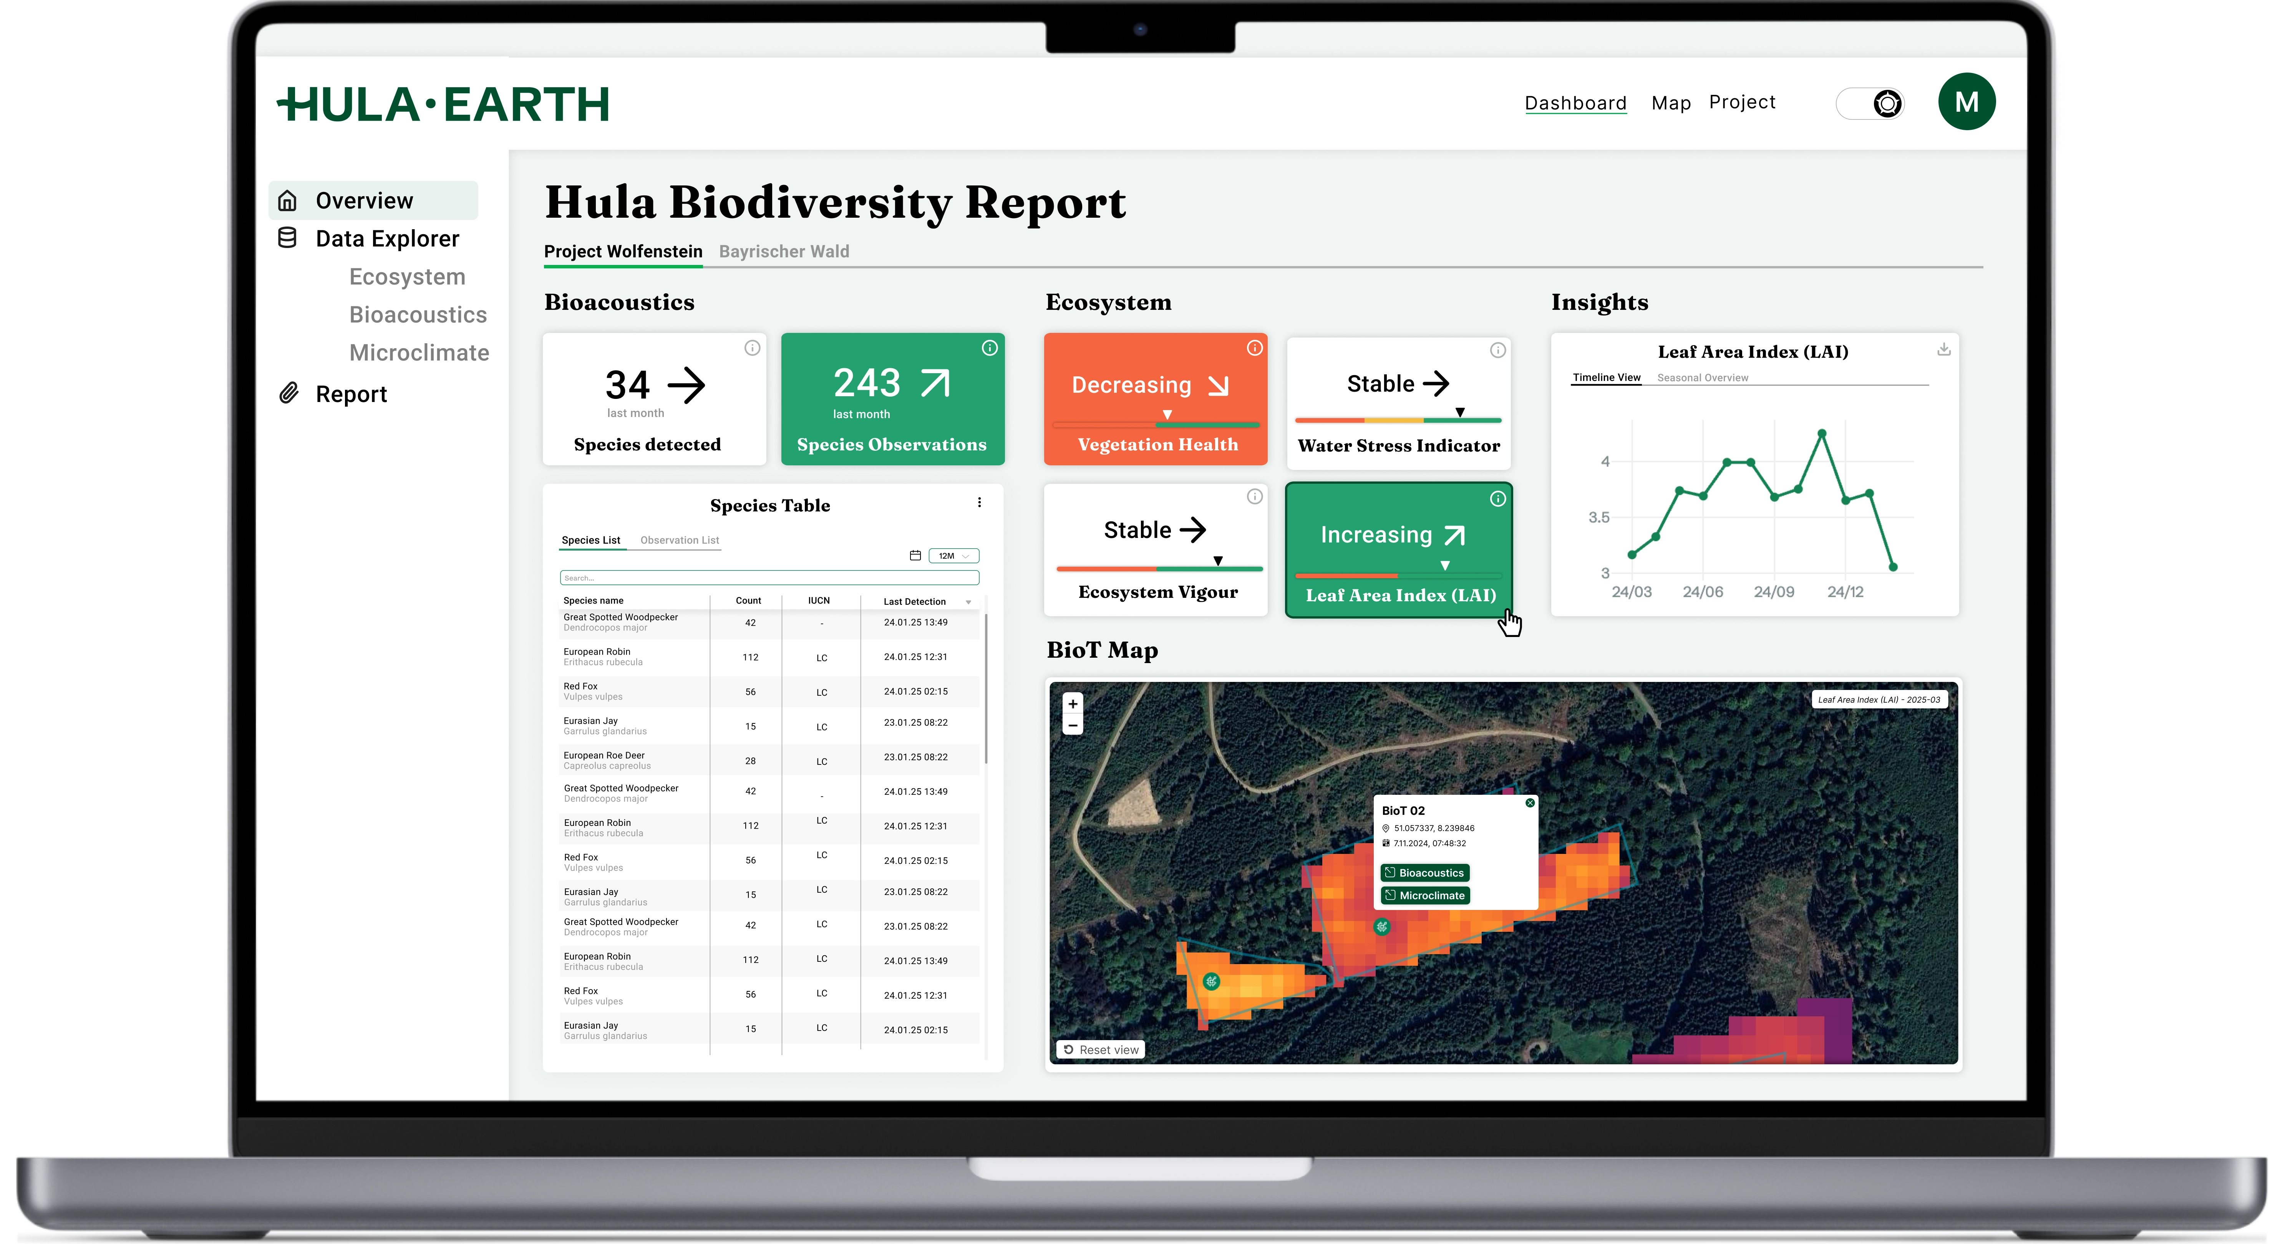Image resolution: width=2275 pixels, height=1244 pixels.
Task: Download the Leaf Area Index chart
Action: pyautogui.click(x=1943, y=350)
